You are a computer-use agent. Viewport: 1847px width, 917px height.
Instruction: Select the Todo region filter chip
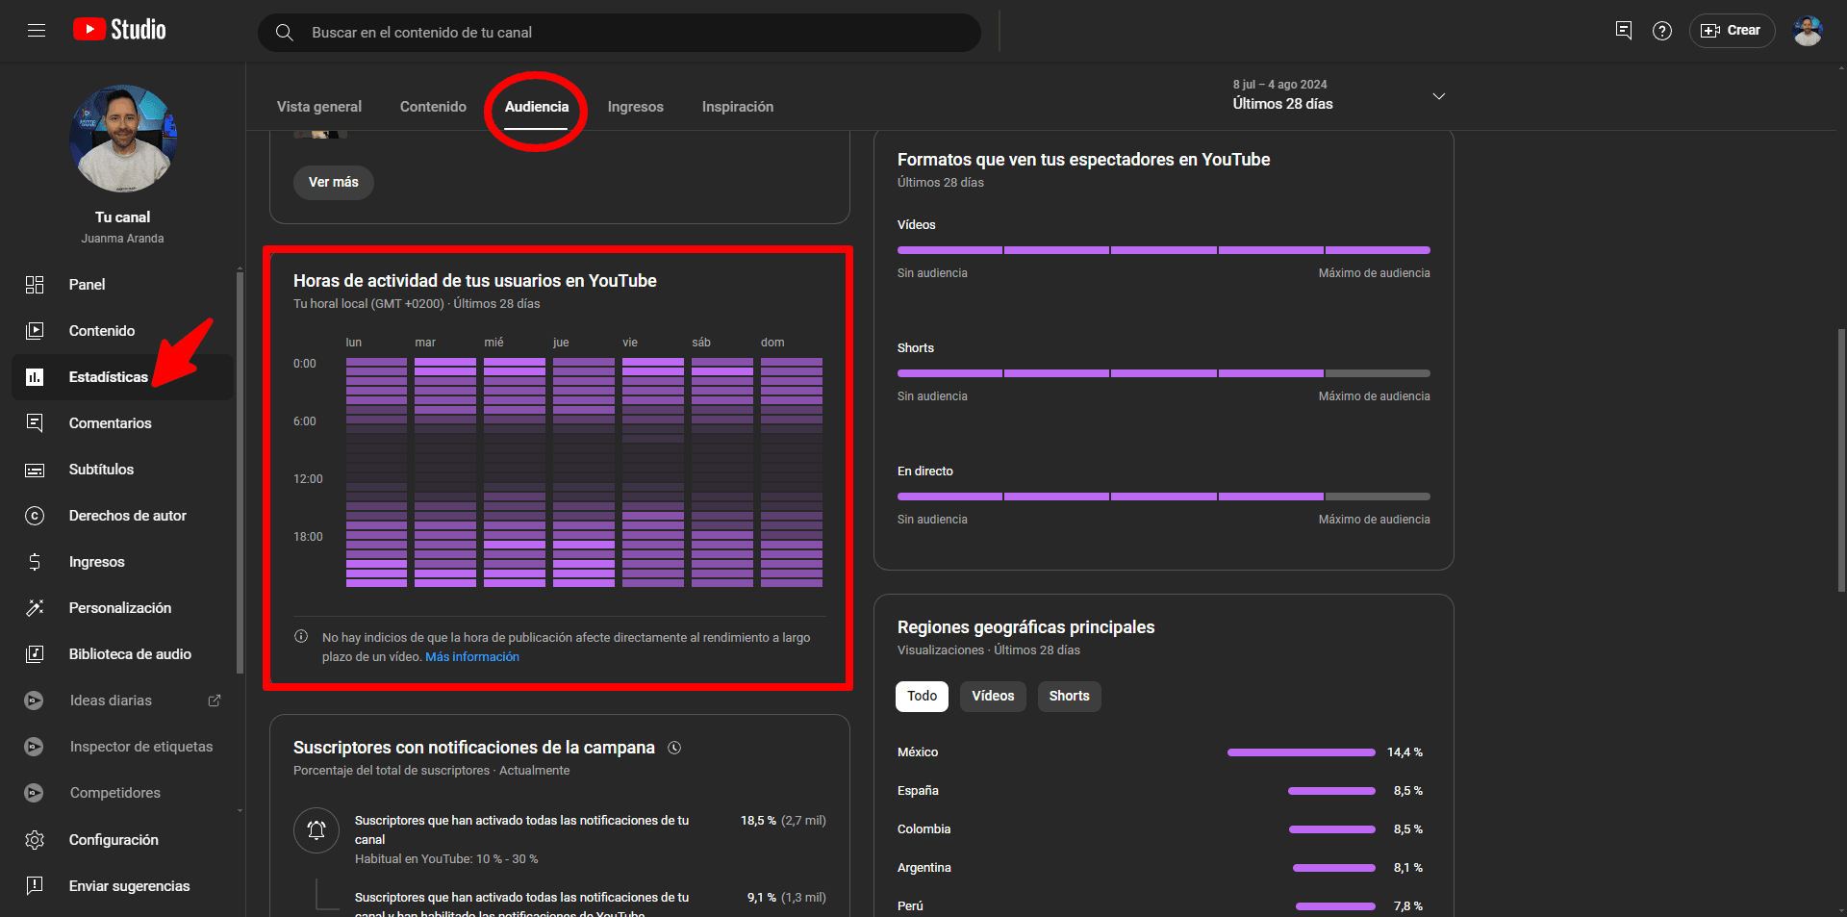tap(922, 697)
